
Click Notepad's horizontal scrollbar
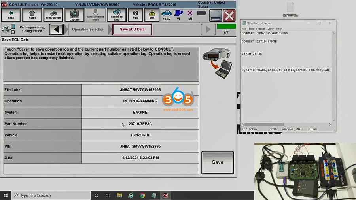[277, 124]
